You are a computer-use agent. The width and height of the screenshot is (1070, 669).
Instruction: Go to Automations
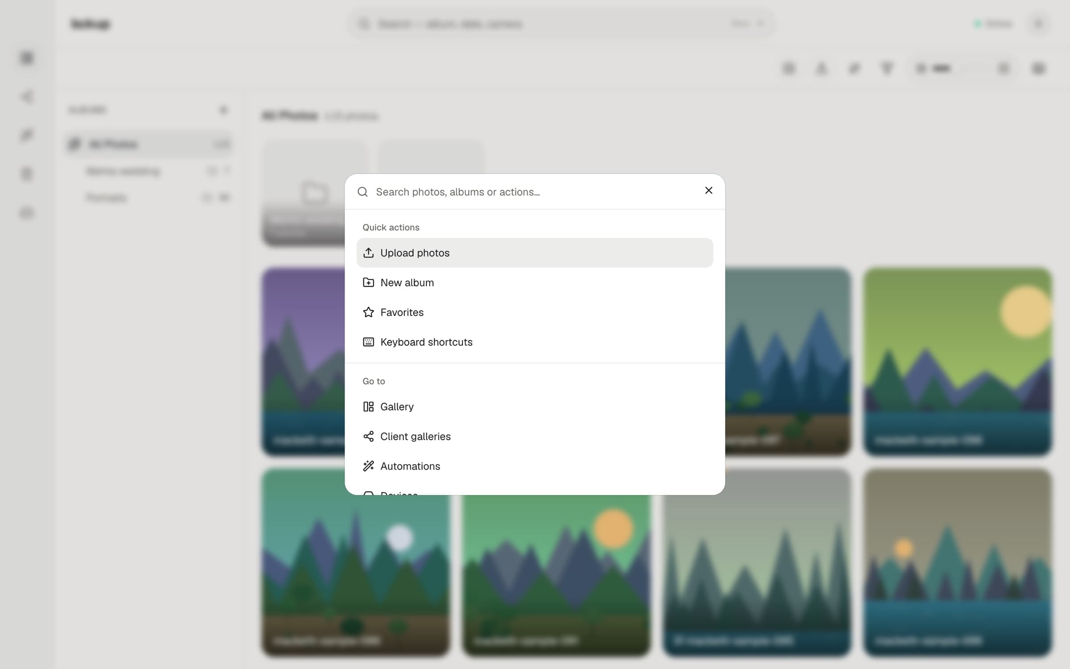[x=535, y=466]
